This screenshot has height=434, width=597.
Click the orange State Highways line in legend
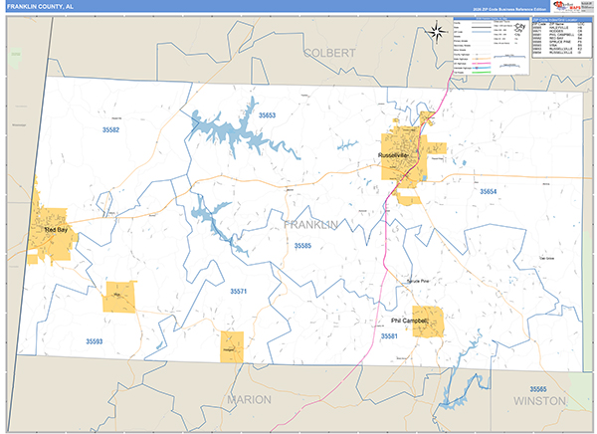click(482, 59)
